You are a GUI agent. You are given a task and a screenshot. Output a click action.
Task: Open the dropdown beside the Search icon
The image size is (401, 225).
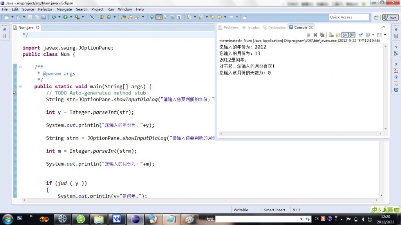click(x=143, y=17)
